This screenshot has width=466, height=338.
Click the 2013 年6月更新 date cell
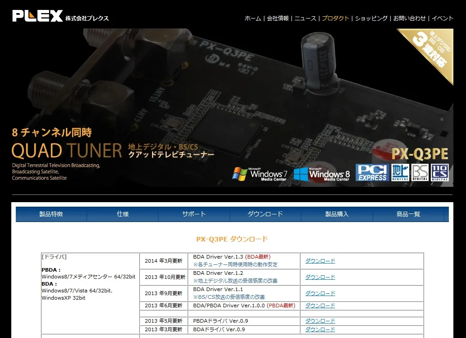[163, 306]
